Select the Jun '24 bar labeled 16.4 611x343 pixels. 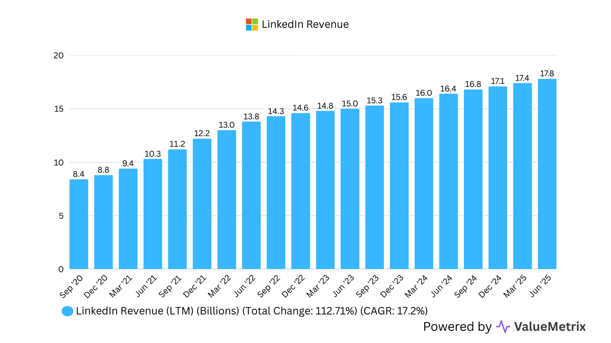click(x=449, y=181)
